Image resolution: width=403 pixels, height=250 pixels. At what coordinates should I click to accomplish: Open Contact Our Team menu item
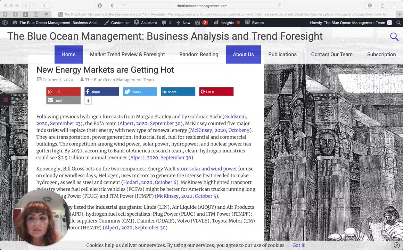[x=332, y=55]
